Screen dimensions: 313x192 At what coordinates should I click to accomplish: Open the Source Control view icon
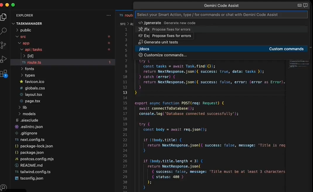4,45
